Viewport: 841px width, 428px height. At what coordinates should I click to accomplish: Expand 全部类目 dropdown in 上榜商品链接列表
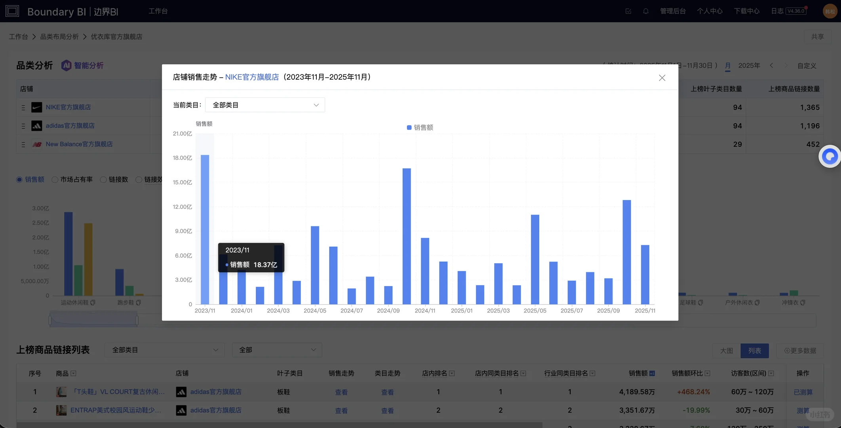tap(164, 350)
